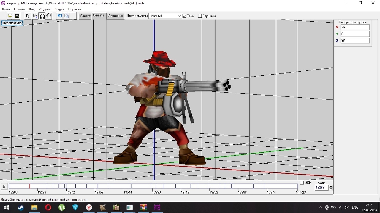Image resolution: width=380 pixels, height=213 pixels.
Task: Undo the last action with the blue arrow
Action: [60, 16]
